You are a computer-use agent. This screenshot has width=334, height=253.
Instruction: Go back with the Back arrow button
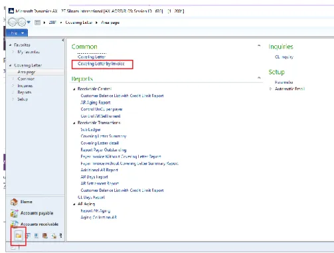(12, 22)
